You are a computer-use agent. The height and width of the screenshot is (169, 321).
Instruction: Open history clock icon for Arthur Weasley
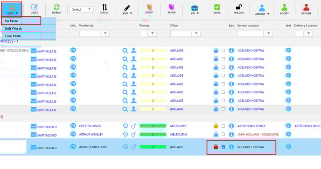click(126, 134)
